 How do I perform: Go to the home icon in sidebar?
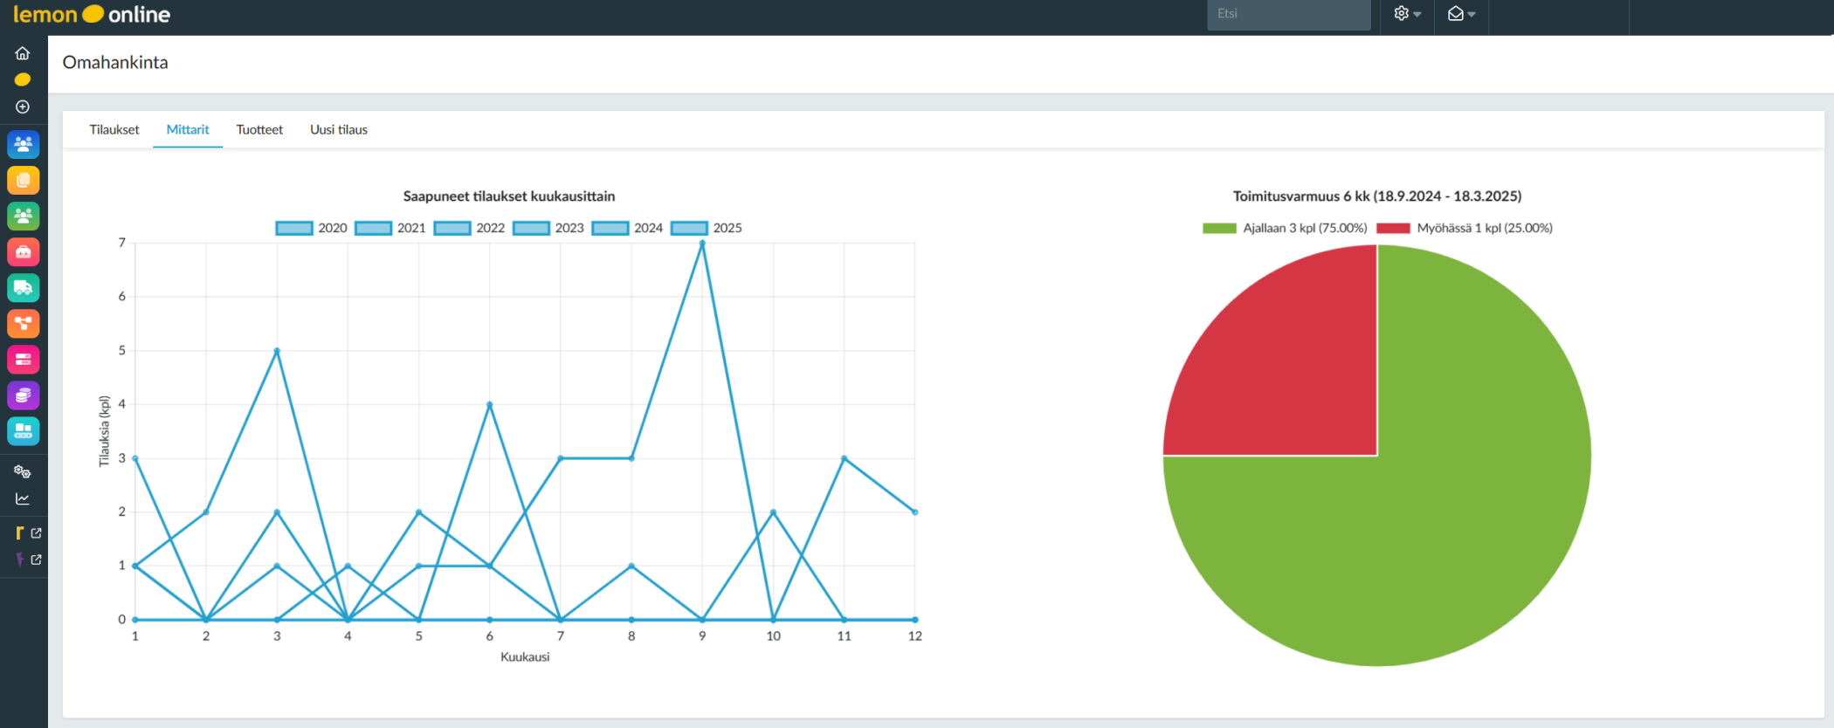[23, 53]
